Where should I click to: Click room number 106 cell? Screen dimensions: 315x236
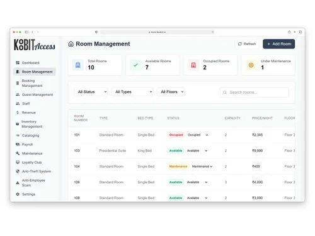click(x=77, y=182)
